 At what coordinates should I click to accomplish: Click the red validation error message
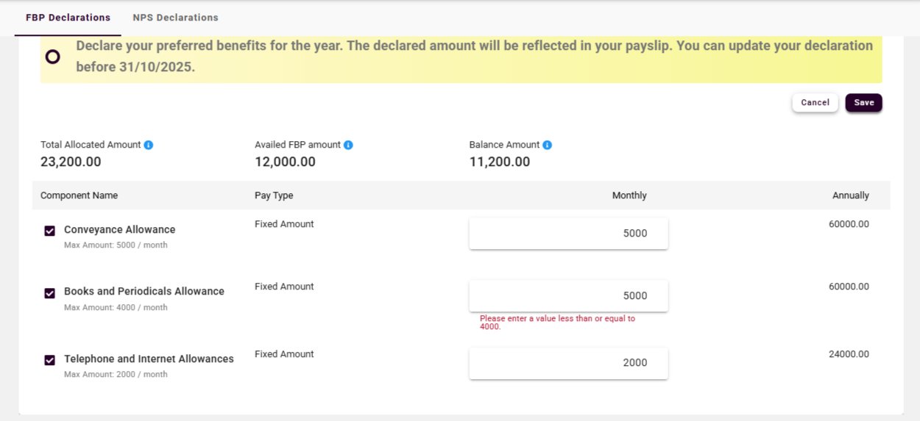click(x=557, y=323)
